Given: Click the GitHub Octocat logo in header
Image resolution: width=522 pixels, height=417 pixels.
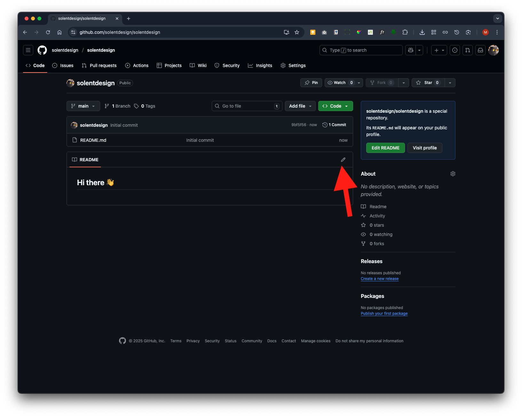Looking at the screenshot, I should [42, 50].
